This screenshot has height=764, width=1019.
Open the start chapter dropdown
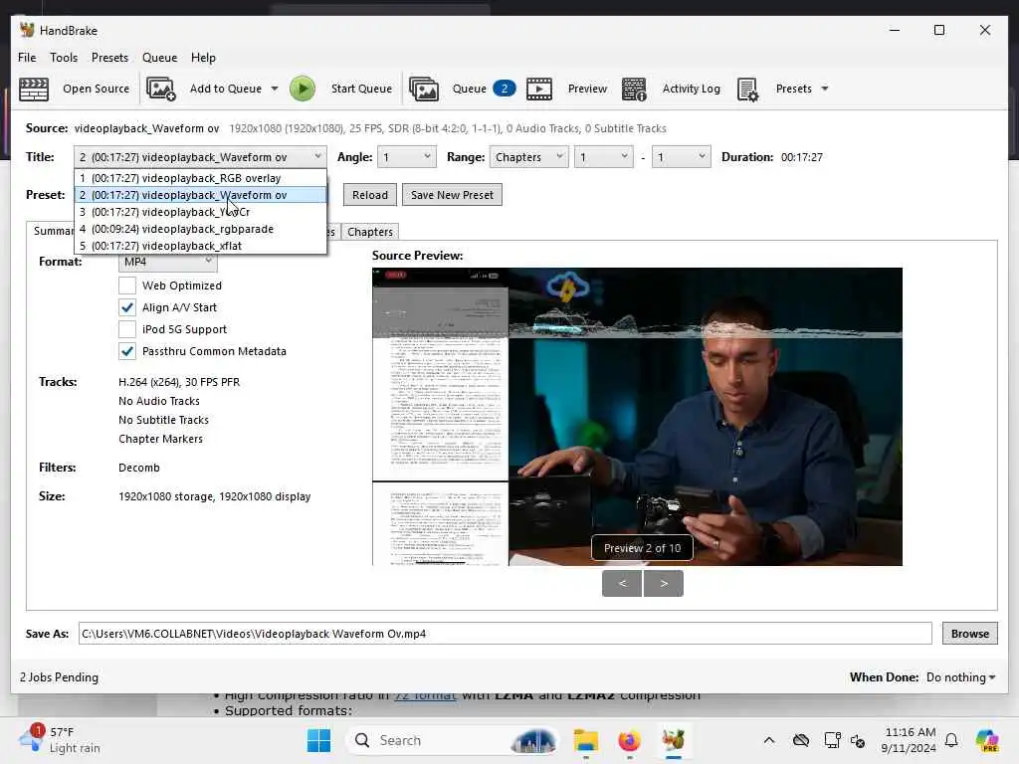(x=604, y=156)
